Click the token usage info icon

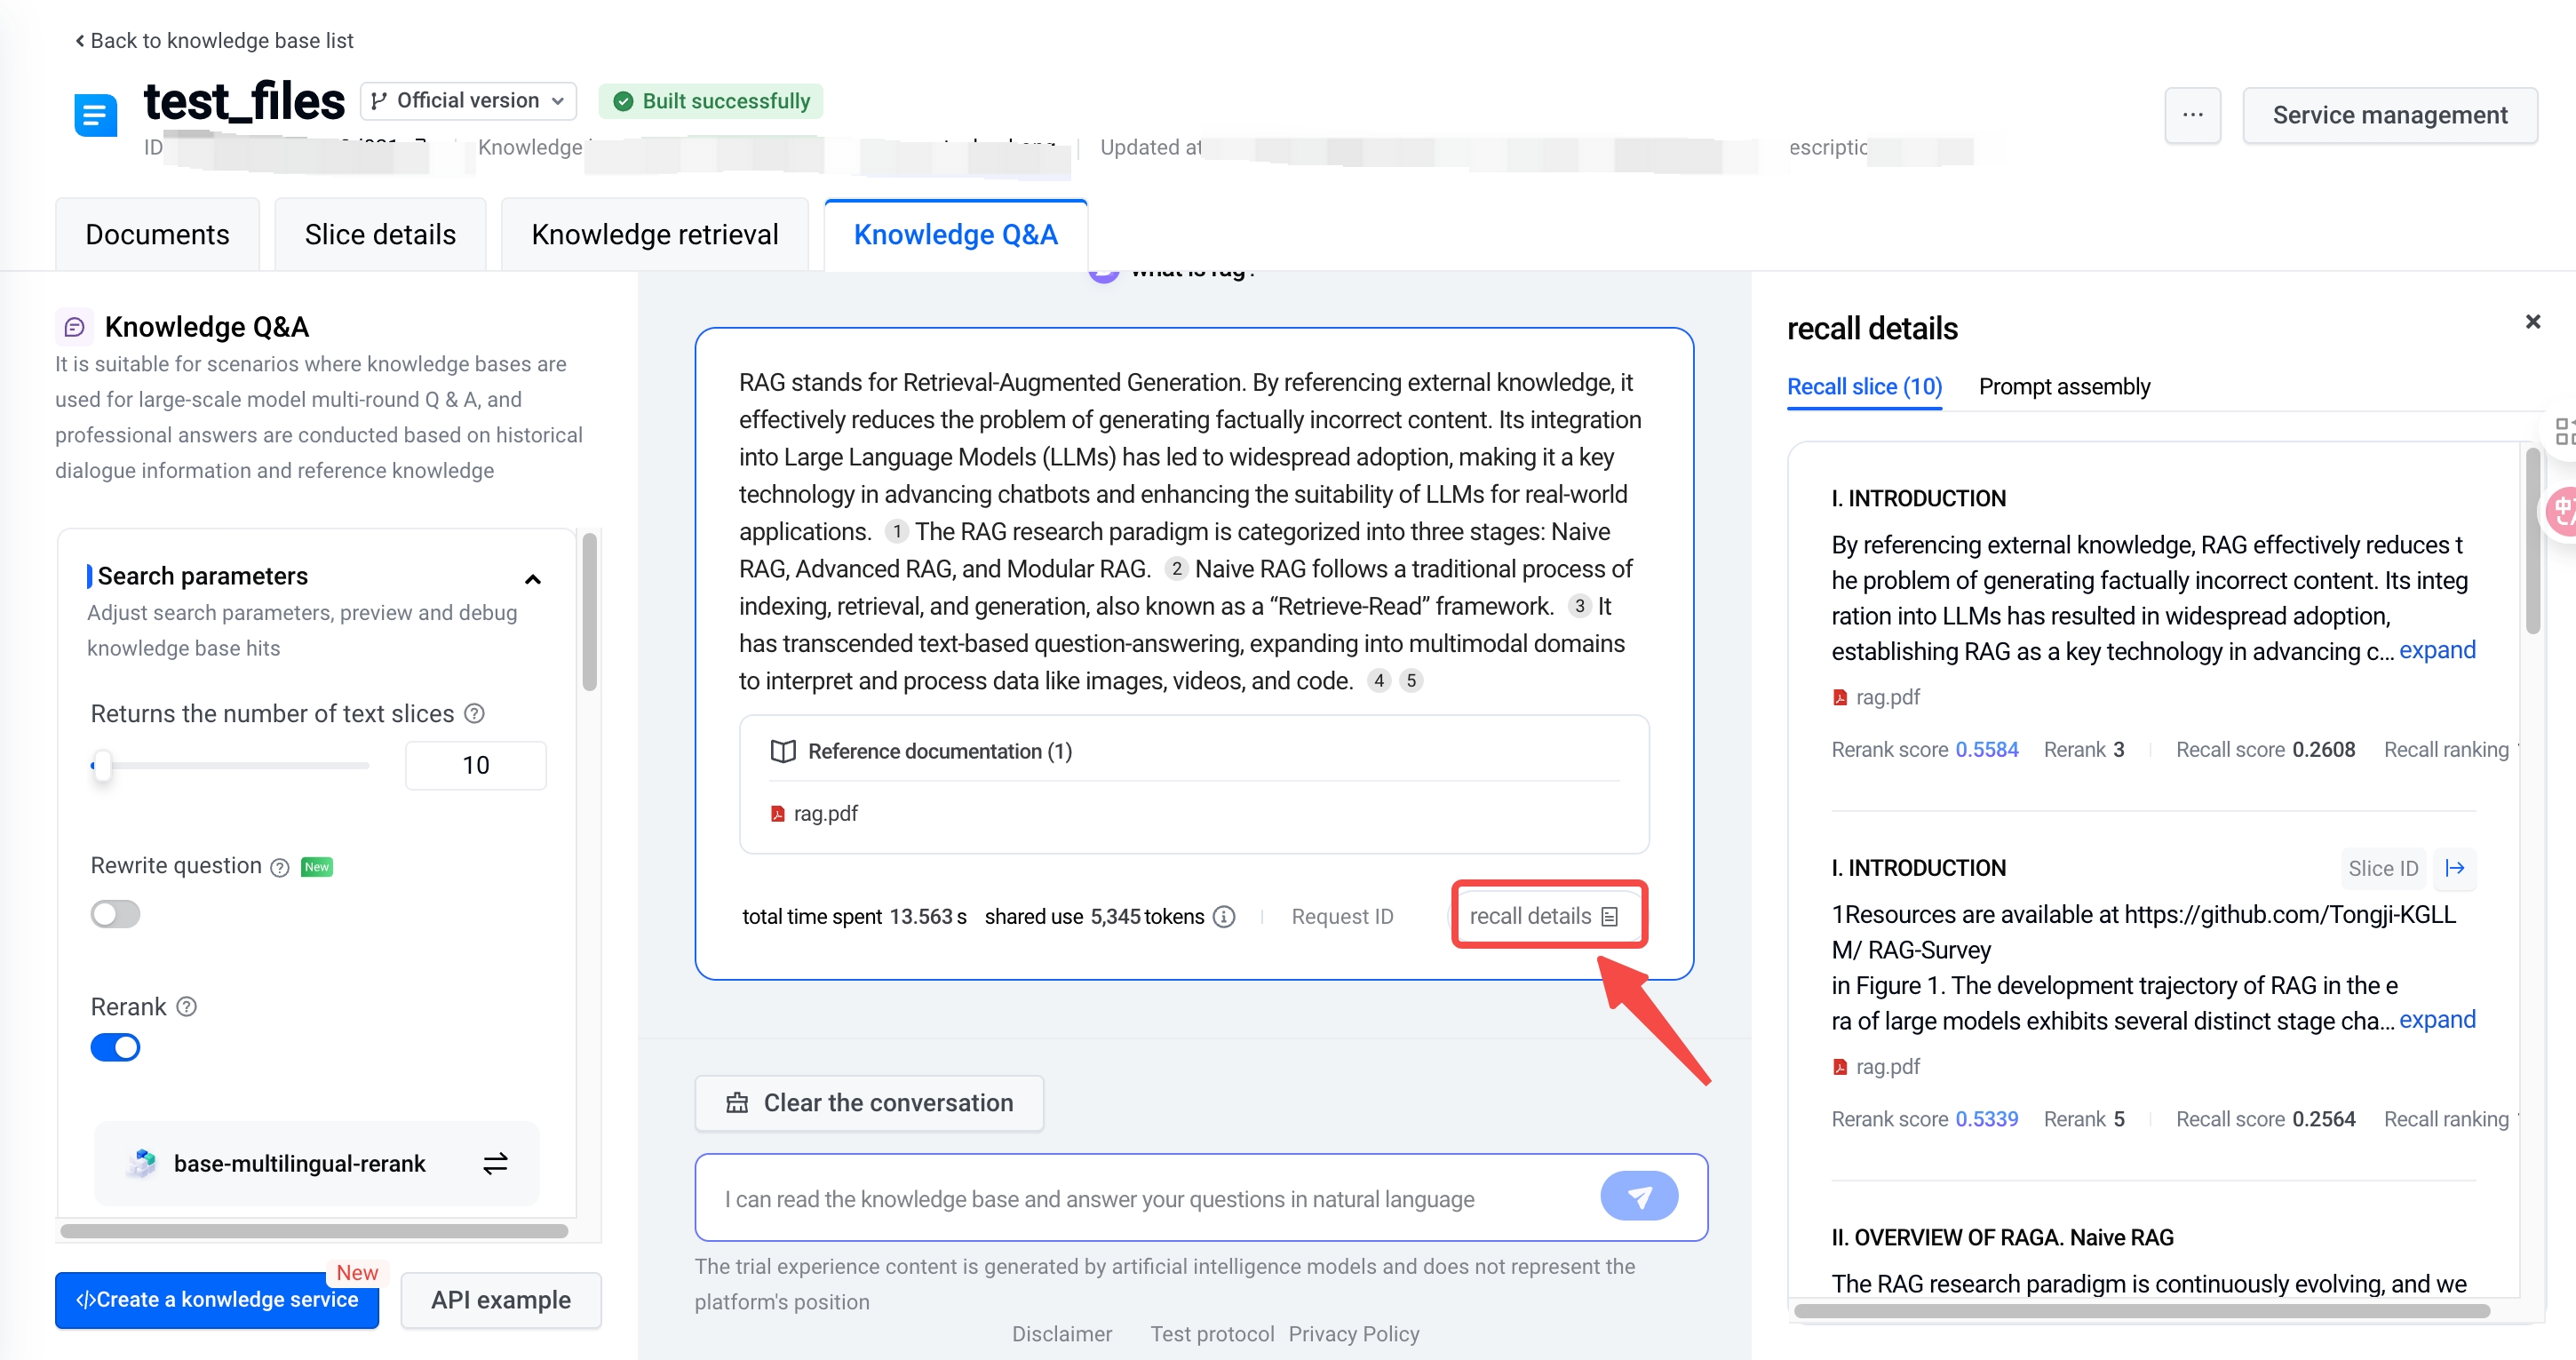coord(1224,916)
